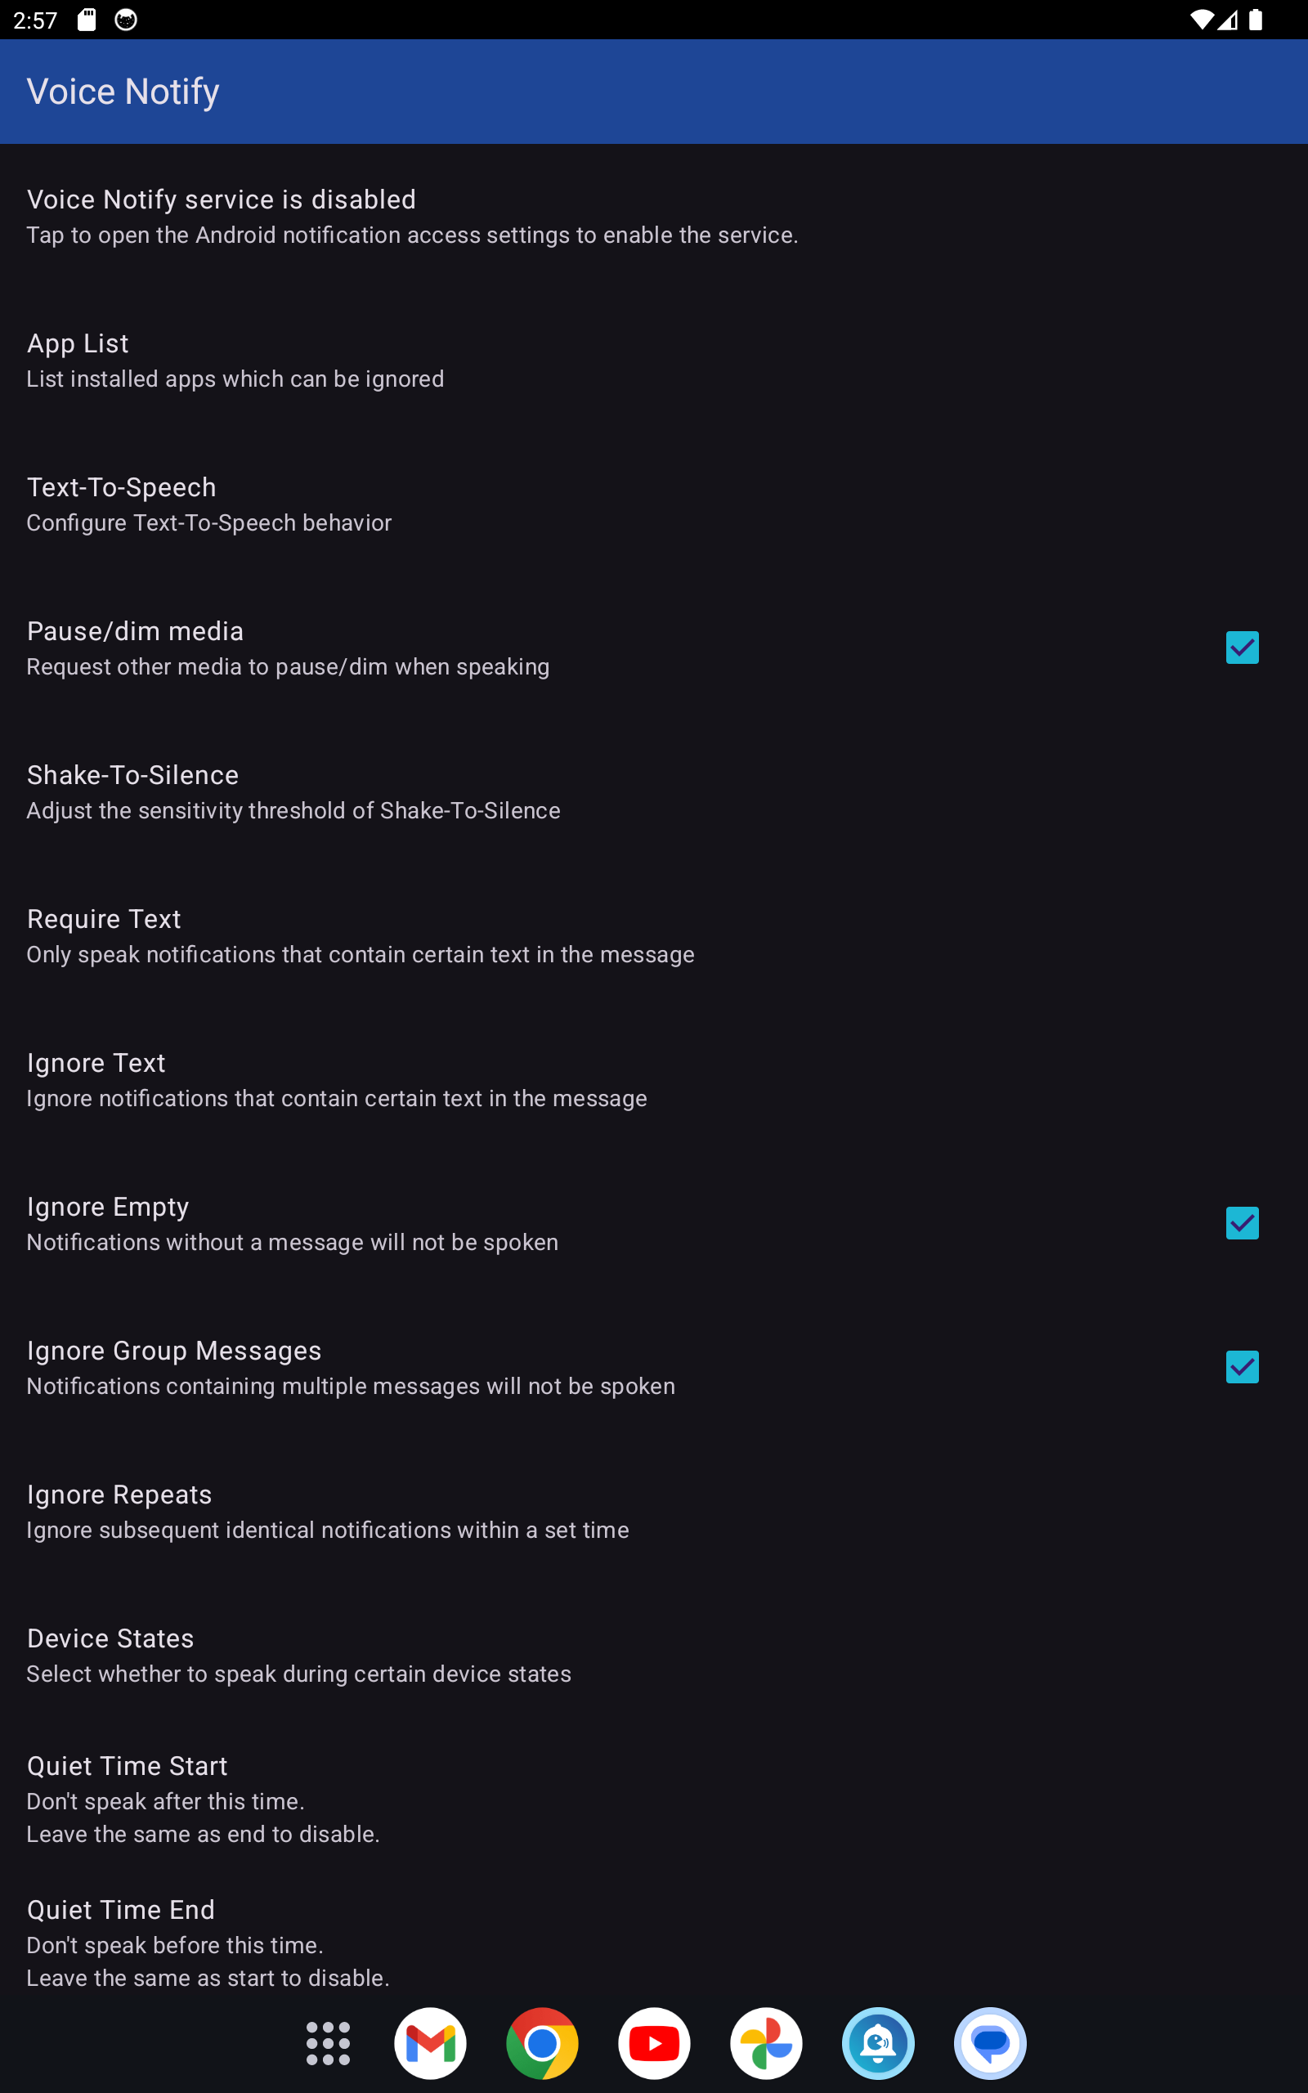Open Google Photos from the dock
The height and width of the screenshot is (2093, 1308).
coord(766,2043)
